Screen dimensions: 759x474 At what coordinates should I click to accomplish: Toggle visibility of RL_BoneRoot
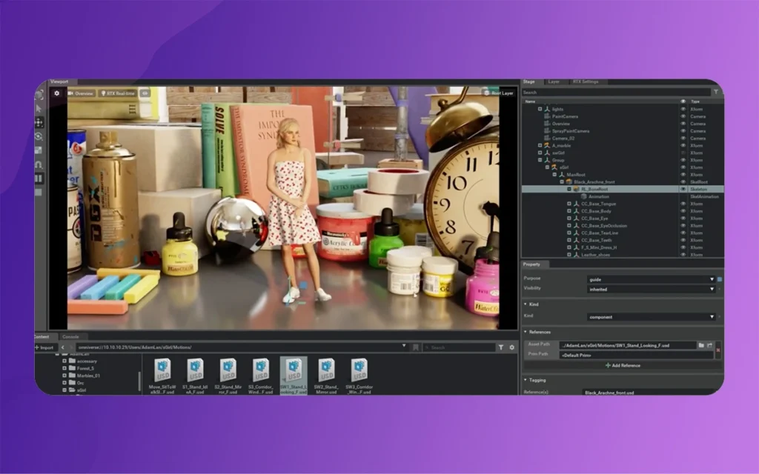(683, 189)
